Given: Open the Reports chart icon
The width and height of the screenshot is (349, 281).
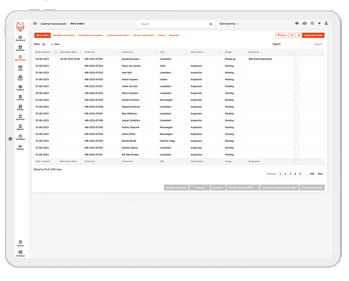Looking at the screenshot, I should coord(20,146).
